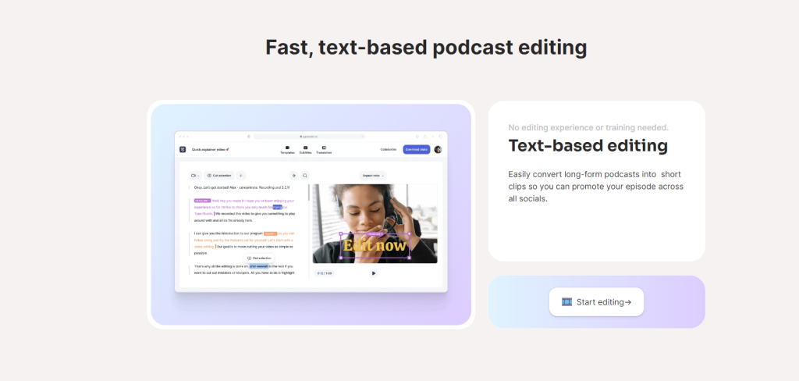799x381 pixels.
Task: Expand the Aspect ratio dropdown
Action: tap(372, 176)
